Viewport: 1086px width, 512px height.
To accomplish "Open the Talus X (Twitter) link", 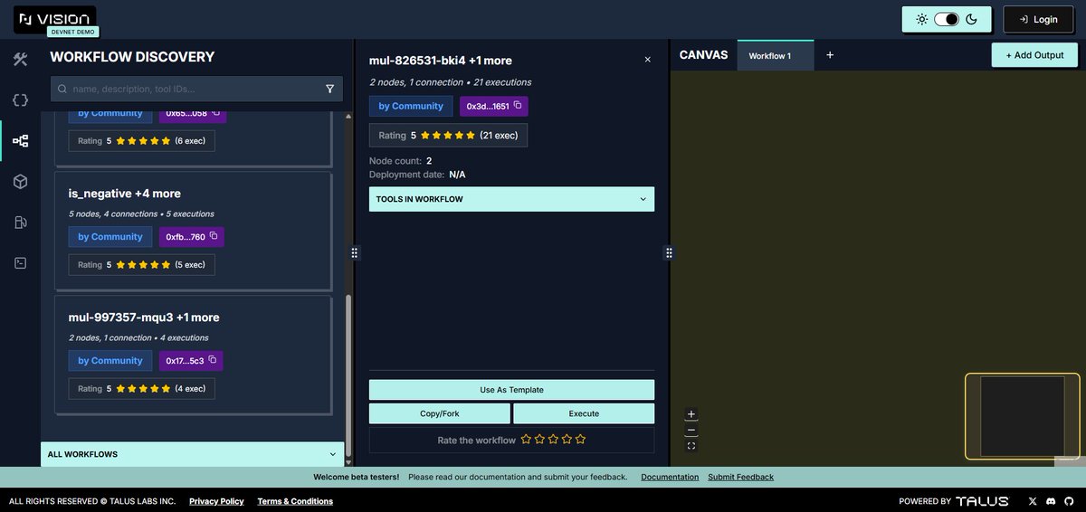I will click(x=1033, y=501).
